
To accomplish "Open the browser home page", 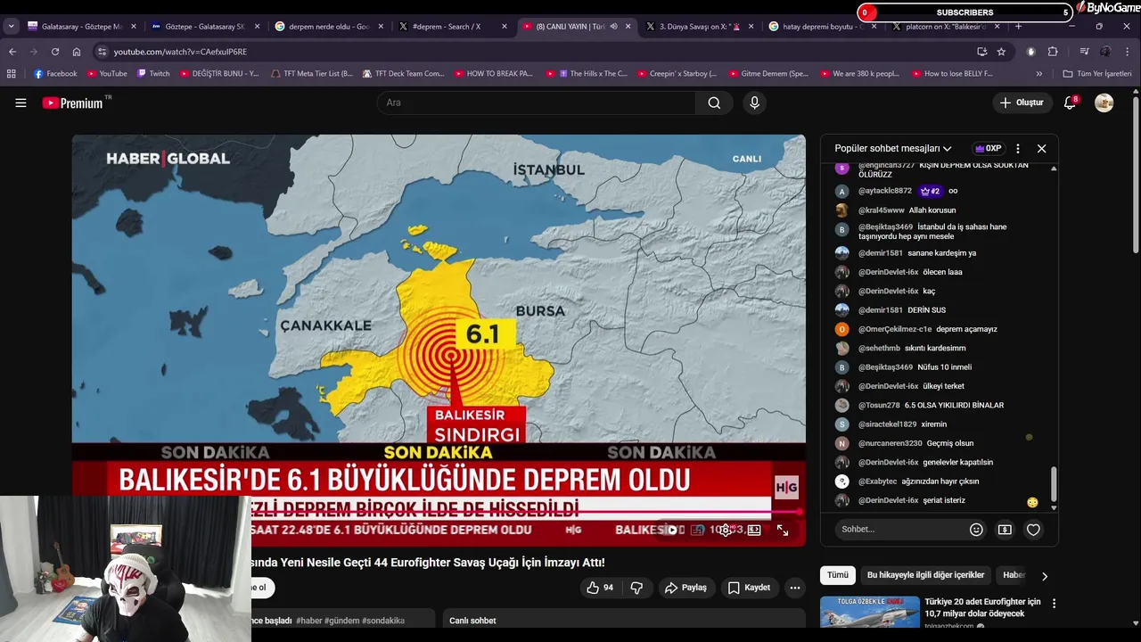I will tap(77, 52).
